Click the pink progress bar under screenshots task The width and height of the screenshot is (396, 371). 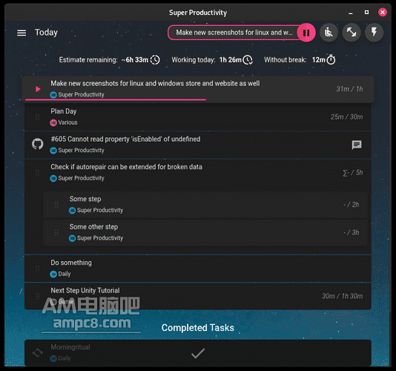(116, 100)
